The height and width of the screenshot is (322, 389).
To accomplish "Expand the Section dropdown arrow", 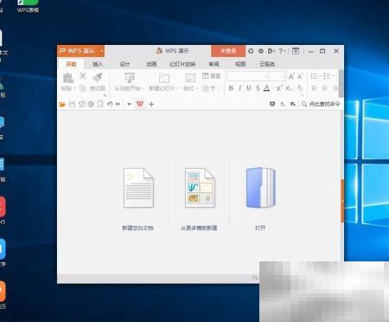I will coord(219,88).
